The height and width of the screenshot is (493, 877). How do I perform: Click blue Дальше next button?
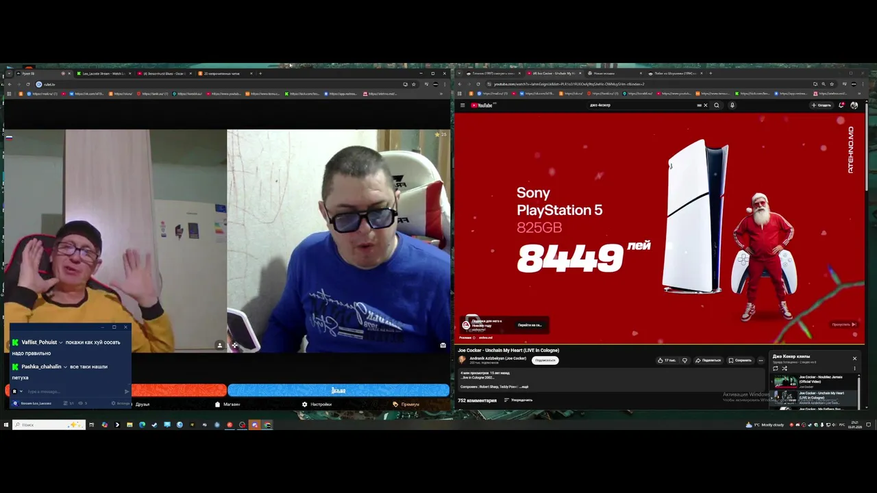tap(338, 390)
